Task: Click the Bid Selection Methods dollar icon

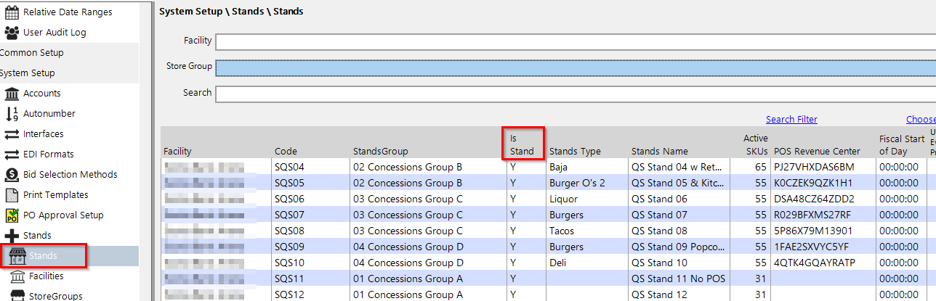Action: pos(12,175)
